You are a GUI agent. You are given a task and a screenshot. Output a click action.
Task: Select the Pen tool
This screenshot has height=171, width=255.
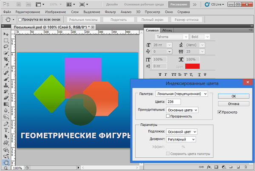point(6,124)
